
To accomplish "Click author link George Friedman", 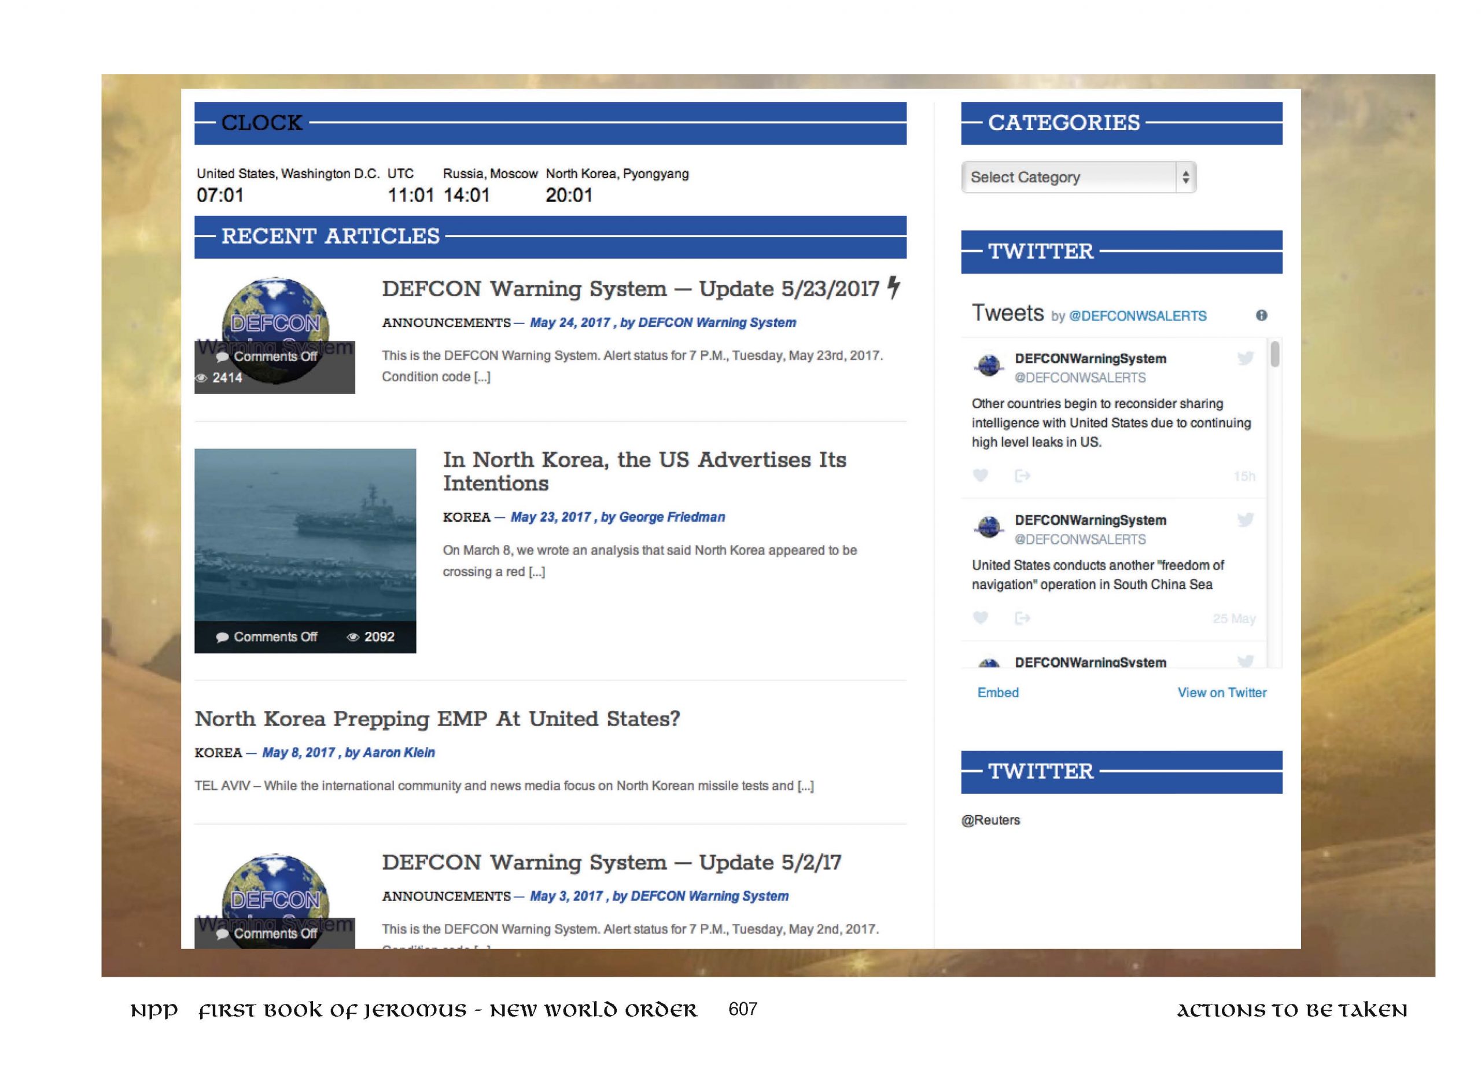I will (671, 517).
